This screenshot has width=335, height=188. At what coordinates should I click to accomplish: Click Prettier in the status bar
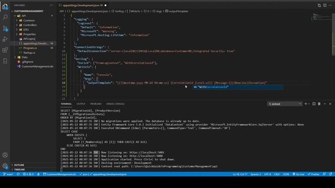point(314,174)
